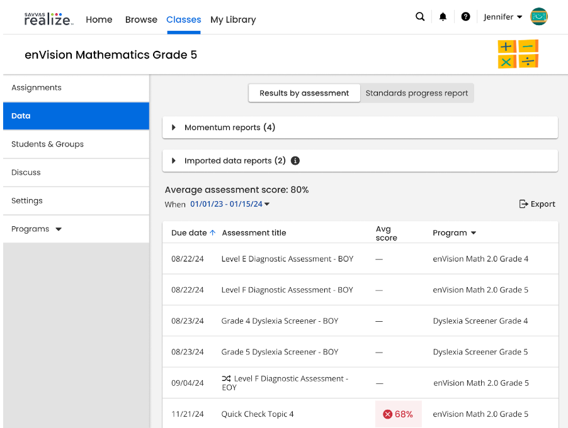Viewport: 568px width, 428px height.
Task: Open Assignments in the sidebar
Action: click(76, 87)
